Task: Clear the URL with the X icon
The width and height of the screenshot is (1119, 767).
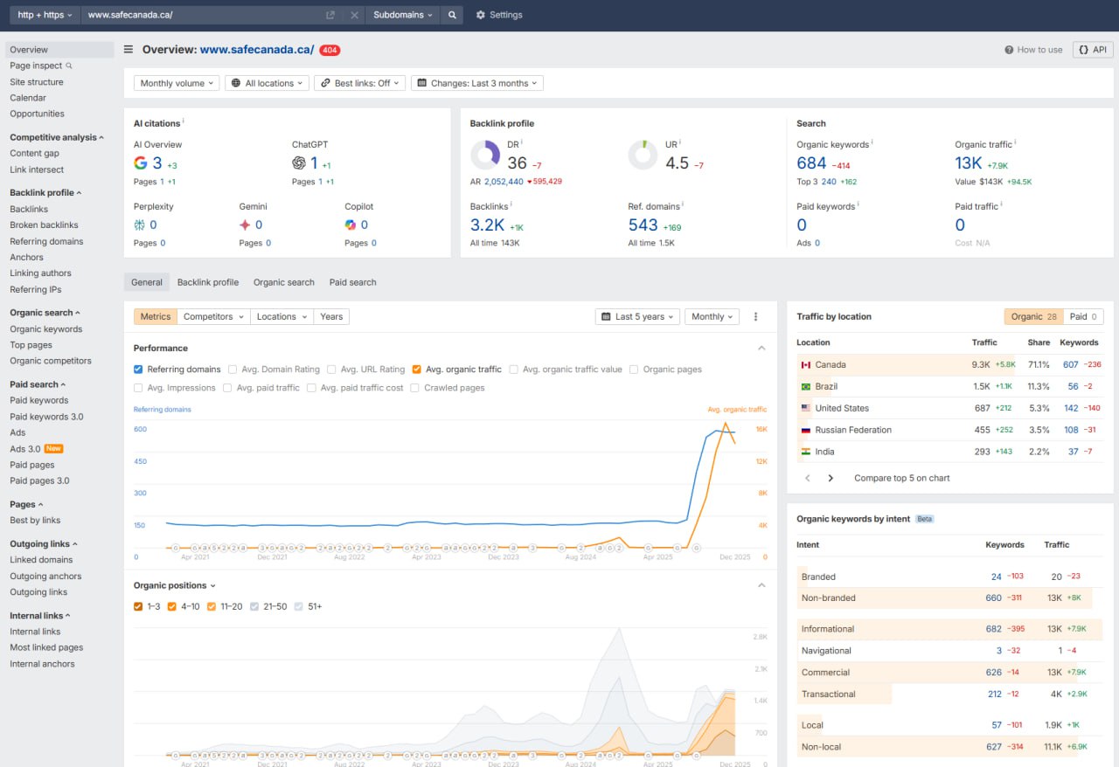Action: click(354, 15)
